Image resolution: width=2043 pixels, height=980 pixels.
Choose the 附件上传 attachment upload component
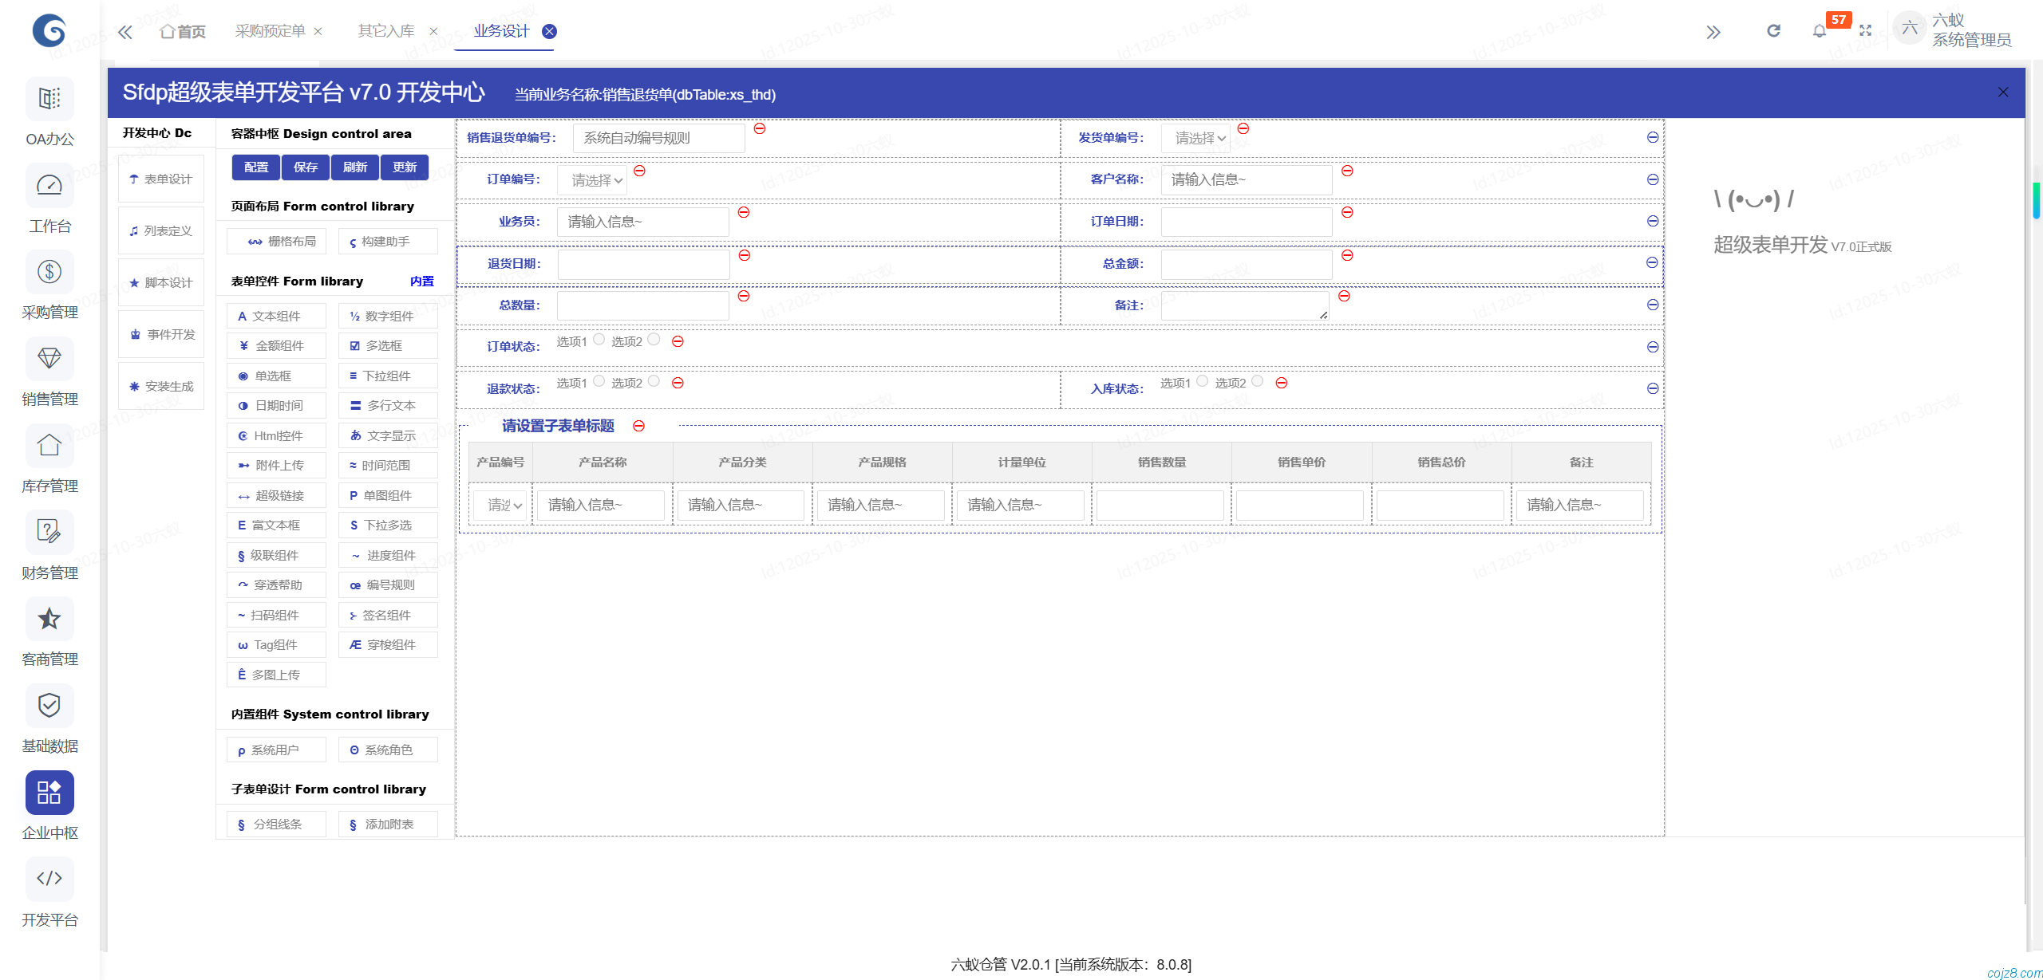click(x=275, y=465)
